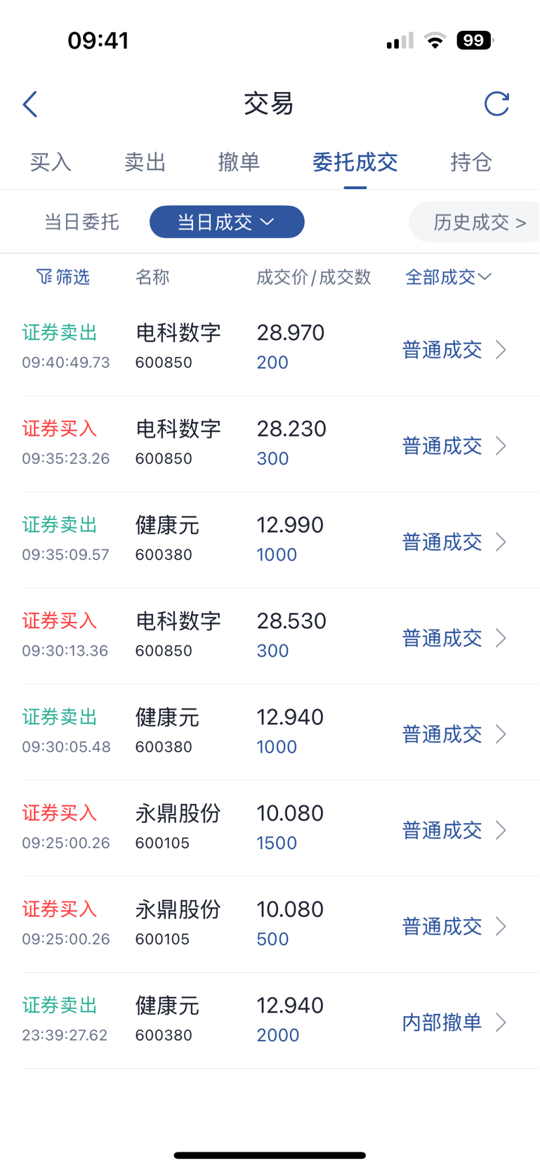Open the 卖出 tab

tap(145, 162)
